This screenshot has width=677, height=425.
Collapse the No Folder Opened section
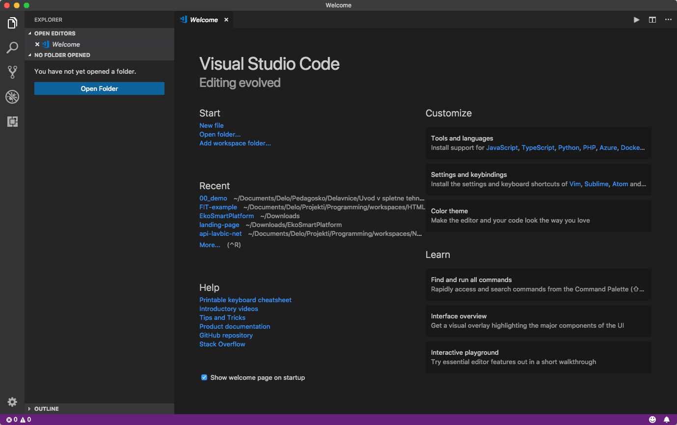click(99, 55)
